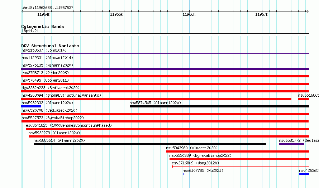Select the thin purple nsv1129331 variant line
This screenshot has width=319, height=188.
[165, 61]
